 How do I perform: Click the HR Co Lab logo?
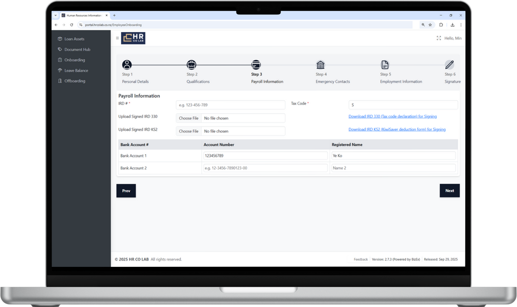[x=133, y=38]
